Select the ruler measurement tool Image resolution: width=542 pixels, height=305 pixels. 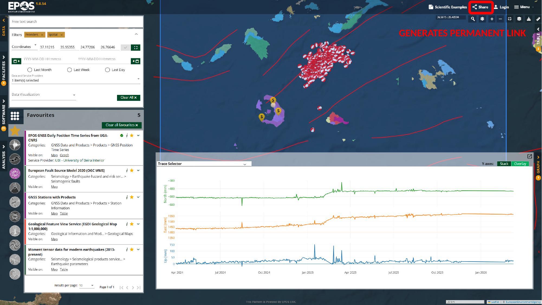[538, 19]
